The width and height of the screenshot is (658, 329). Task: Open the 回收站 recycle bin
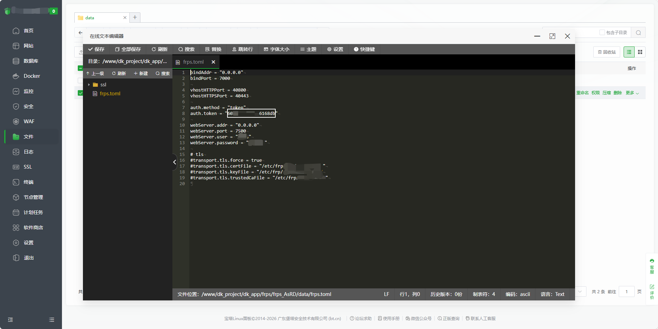[607, 52]
